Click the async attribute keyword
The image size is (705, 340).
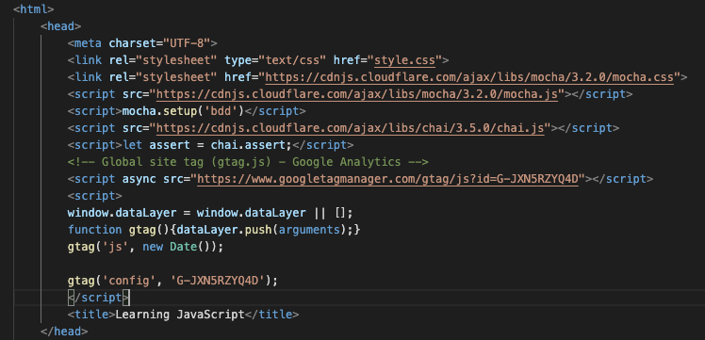[139, 179]
